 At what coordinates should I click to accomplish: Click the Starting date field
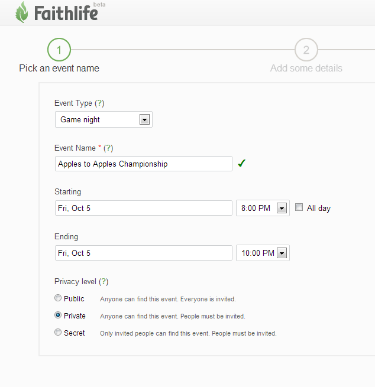[143, 208]
